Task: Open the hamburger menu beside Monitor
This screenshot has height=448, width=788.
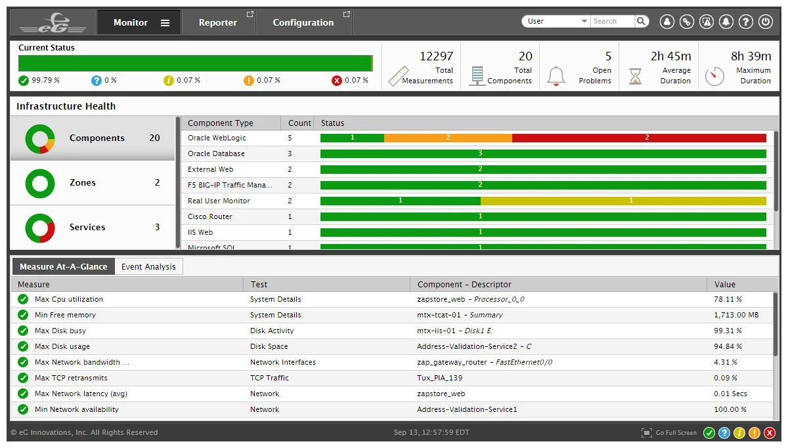Action: click(x=165, y=23)
